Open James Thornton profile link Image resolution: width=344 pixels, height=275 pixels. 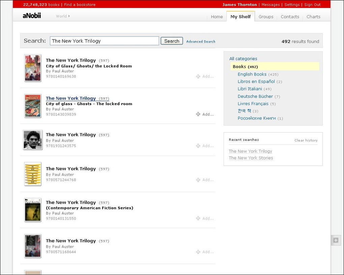[239, 5]
